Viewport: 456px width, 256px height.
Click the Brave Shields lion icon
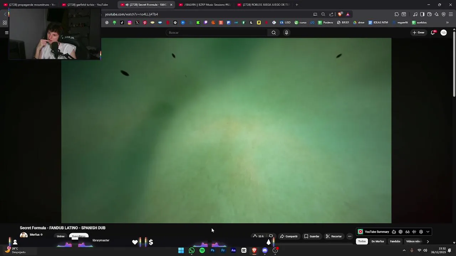click(x=340, y=14)
